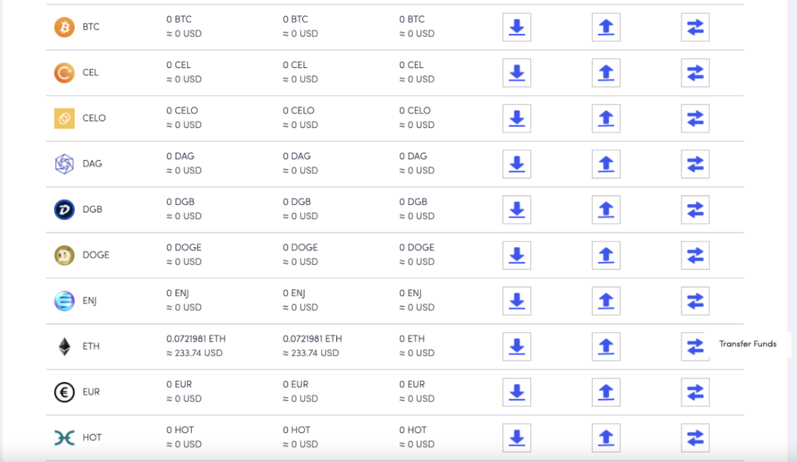Click the down-arrow deposit icon for DAG
The image size is (797, 462).
click(516, 164)
